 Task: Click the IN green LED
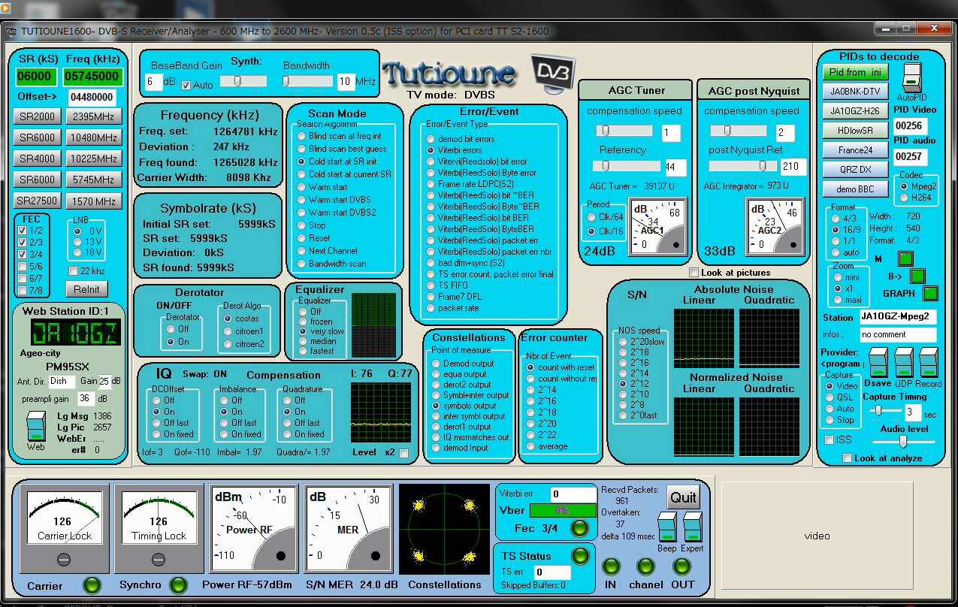coord(611,566)
